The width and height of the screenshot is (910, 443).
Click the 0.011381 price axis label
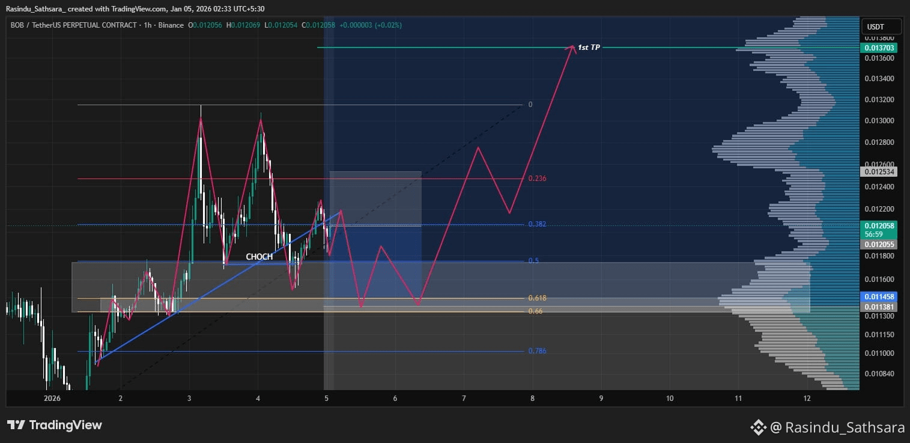coord(880,307)
